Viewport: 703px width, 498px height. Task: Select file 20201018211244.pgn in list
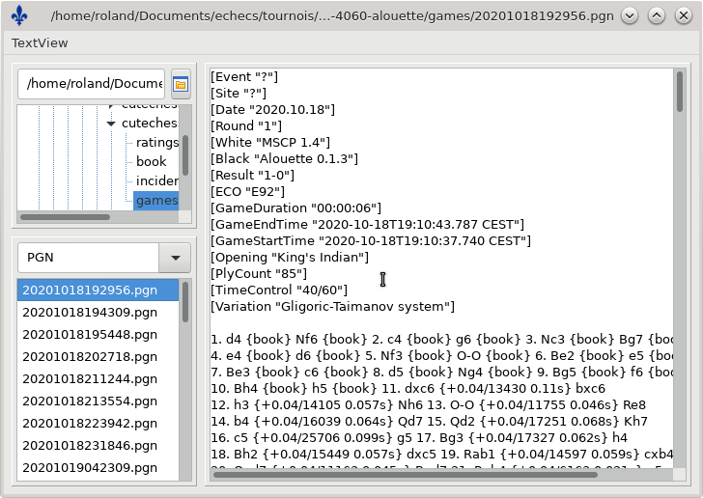pyautogui.click(x=89, y=379)
